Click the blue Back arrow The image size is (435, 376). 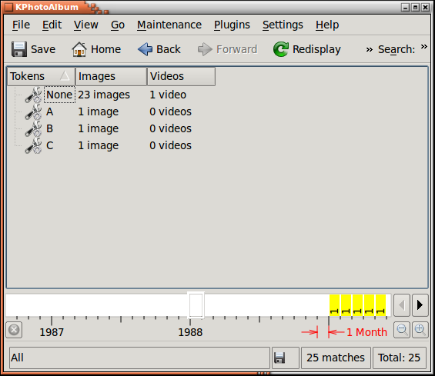tap(145, 49)
